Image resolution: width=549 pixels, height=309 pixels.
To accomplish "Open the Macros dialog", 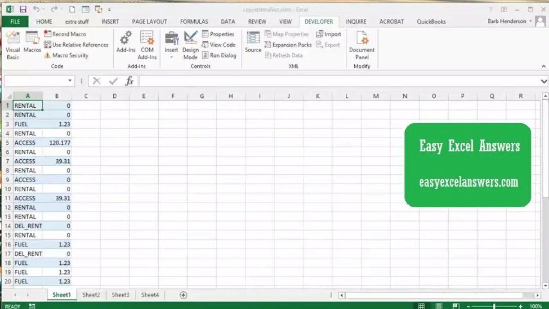I will pos(32,42).
